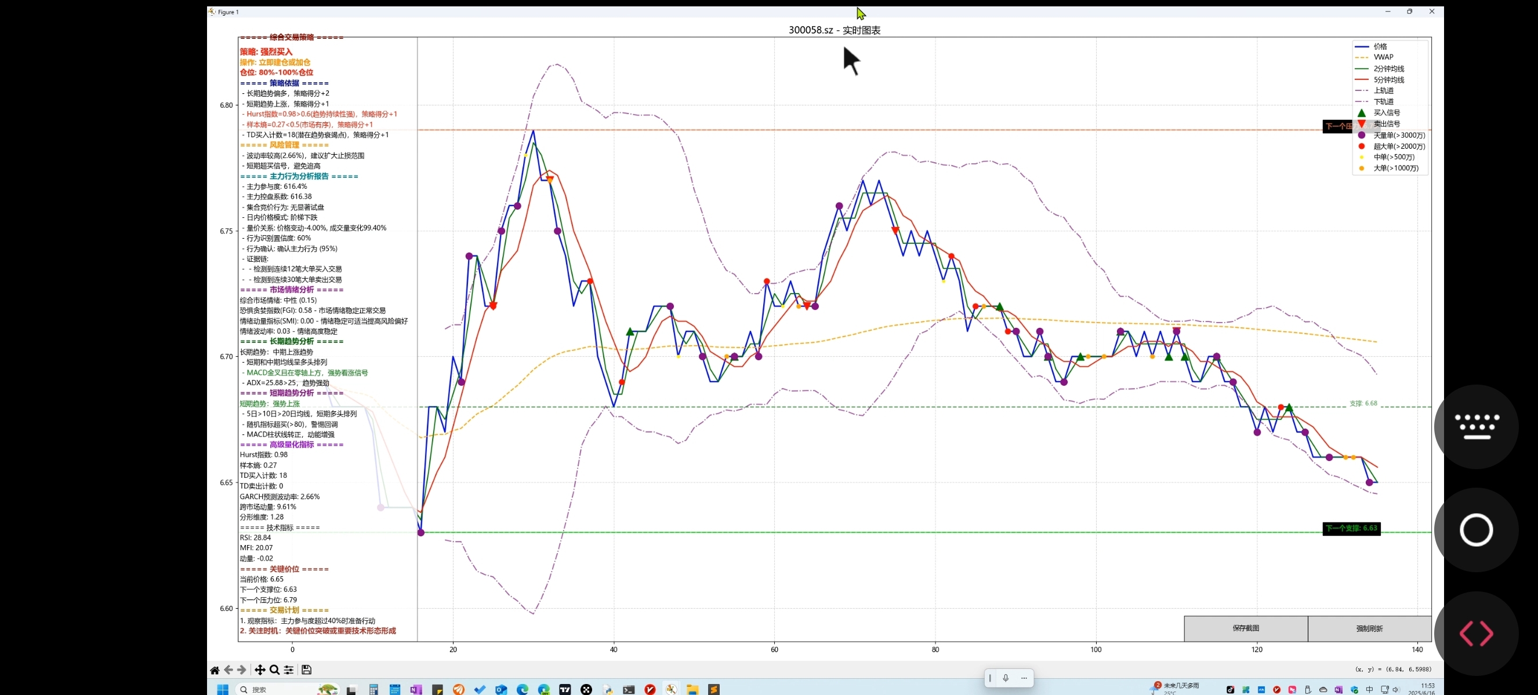Click the text GARCH预测波动率: 2.66%
The image size is (1538, 695).
pos(280,496)
